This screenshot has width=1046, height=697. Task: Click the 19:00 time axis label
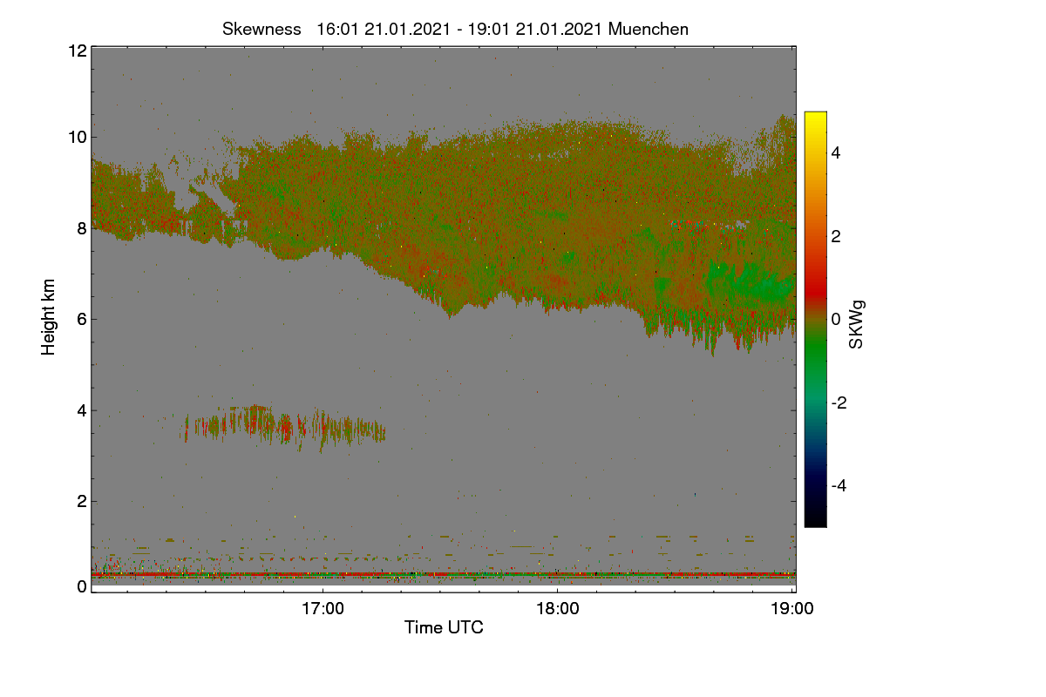791,609
